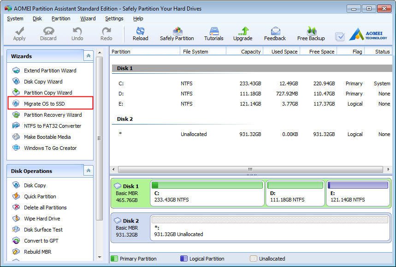Open the Settings menu
The image size is (396, 267).
(114, 18)
